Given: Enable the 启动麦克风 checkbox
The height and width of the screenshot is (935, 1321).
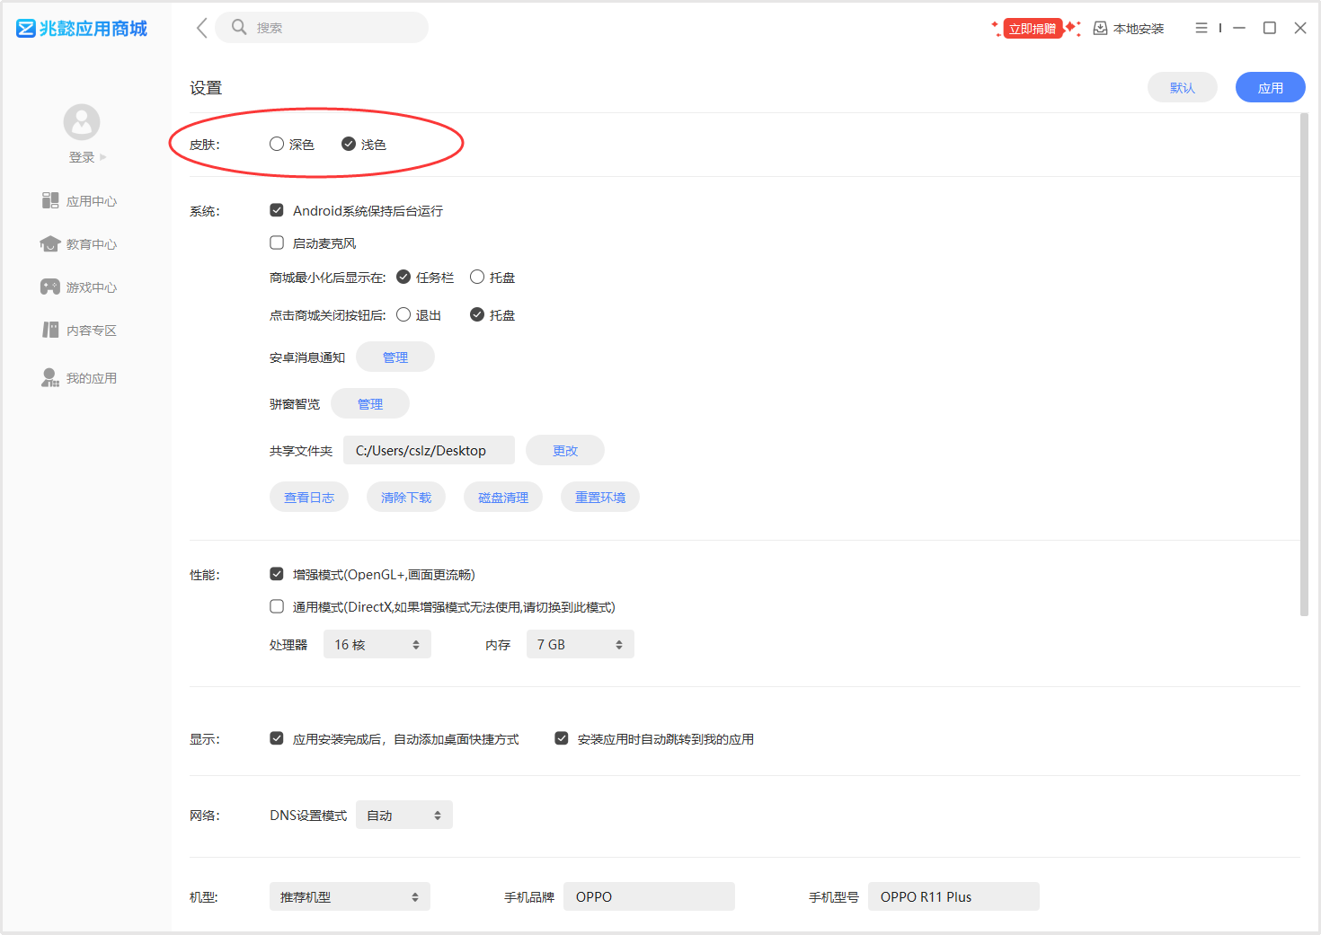Looking at the screenshot, I should point(277,243).
